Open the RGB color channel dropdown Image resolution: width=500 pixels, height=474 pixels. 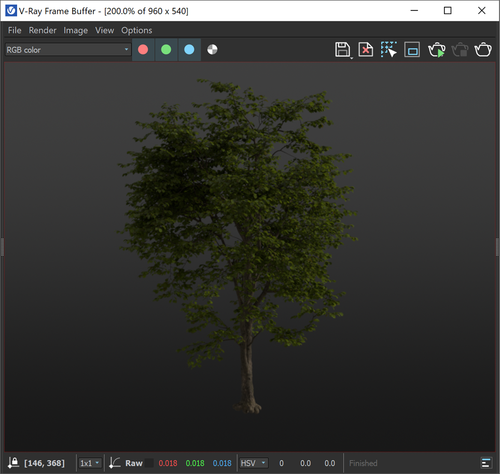pos(68,49)
